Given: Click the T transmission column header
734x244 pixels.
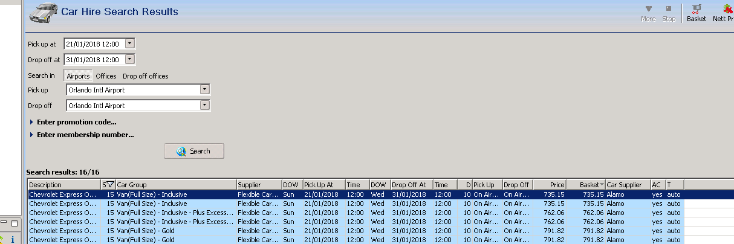Looking at the screenshot, I should coord(675,185).
